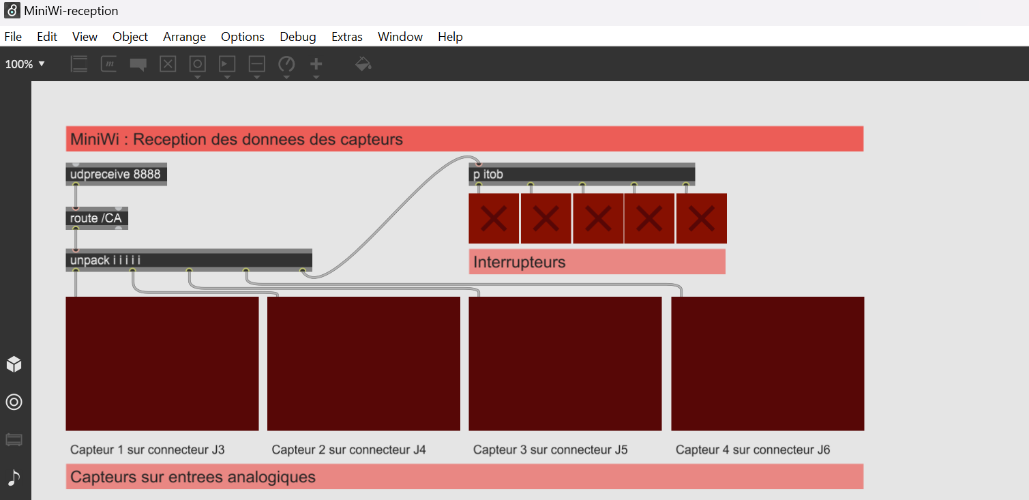This screenshot has width=1029, height=500.
Task: Add a toggle object from toolbar
Action: [168, 64]
